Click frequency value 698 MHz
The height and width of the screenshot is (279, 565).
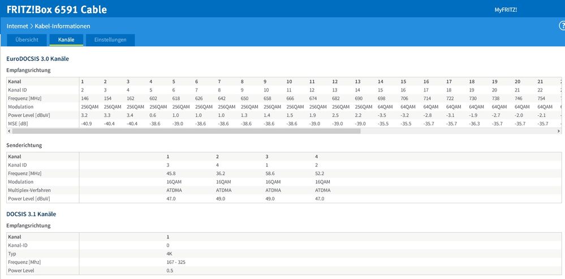pos(382,98)
